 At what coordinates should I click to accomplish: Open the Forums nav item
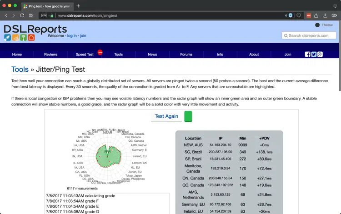[x=186, y=55]
